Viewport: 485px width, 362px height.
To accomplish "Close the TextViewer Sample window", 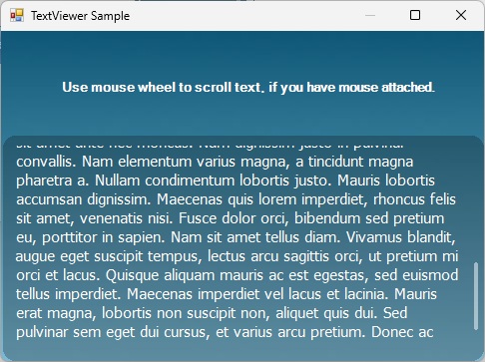I will tap(461, 15).
